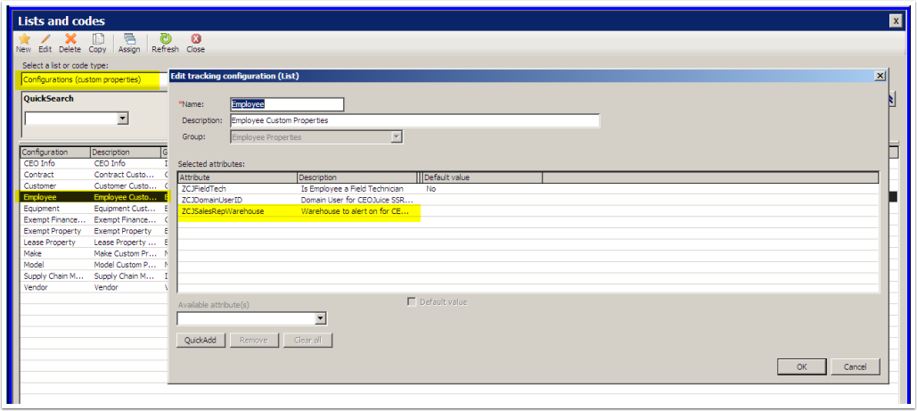917x411 pixels.
Task: Click the QuickAdd button
Action: pyautogui.click(x=201, y=341)
